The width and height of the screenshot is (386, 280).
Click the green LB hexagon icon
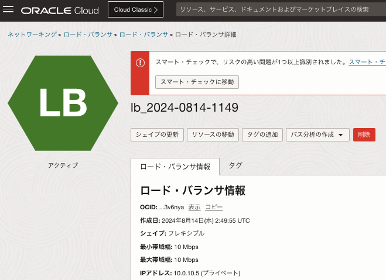[x=63, y=103]
